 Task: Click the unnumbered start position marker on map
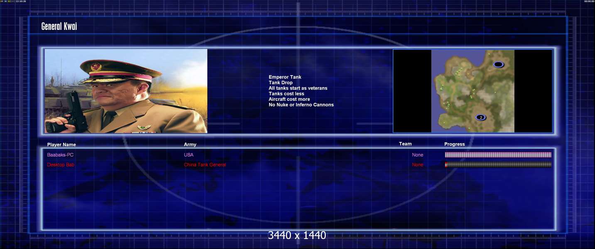coord(498,64)
